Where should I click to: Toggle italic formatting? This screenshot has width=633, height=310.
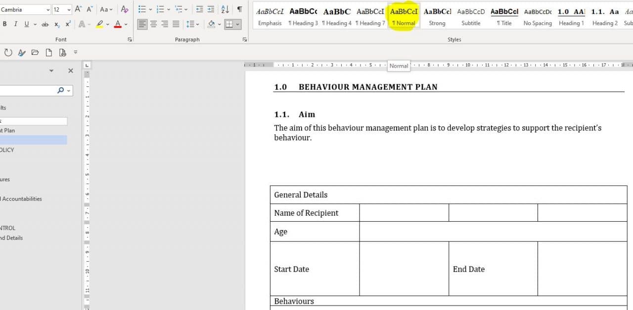15,24
